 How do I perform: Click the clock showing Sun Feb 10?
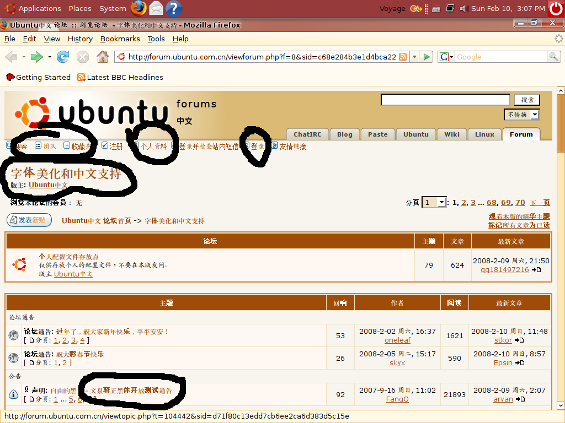[x=508, y=8]
